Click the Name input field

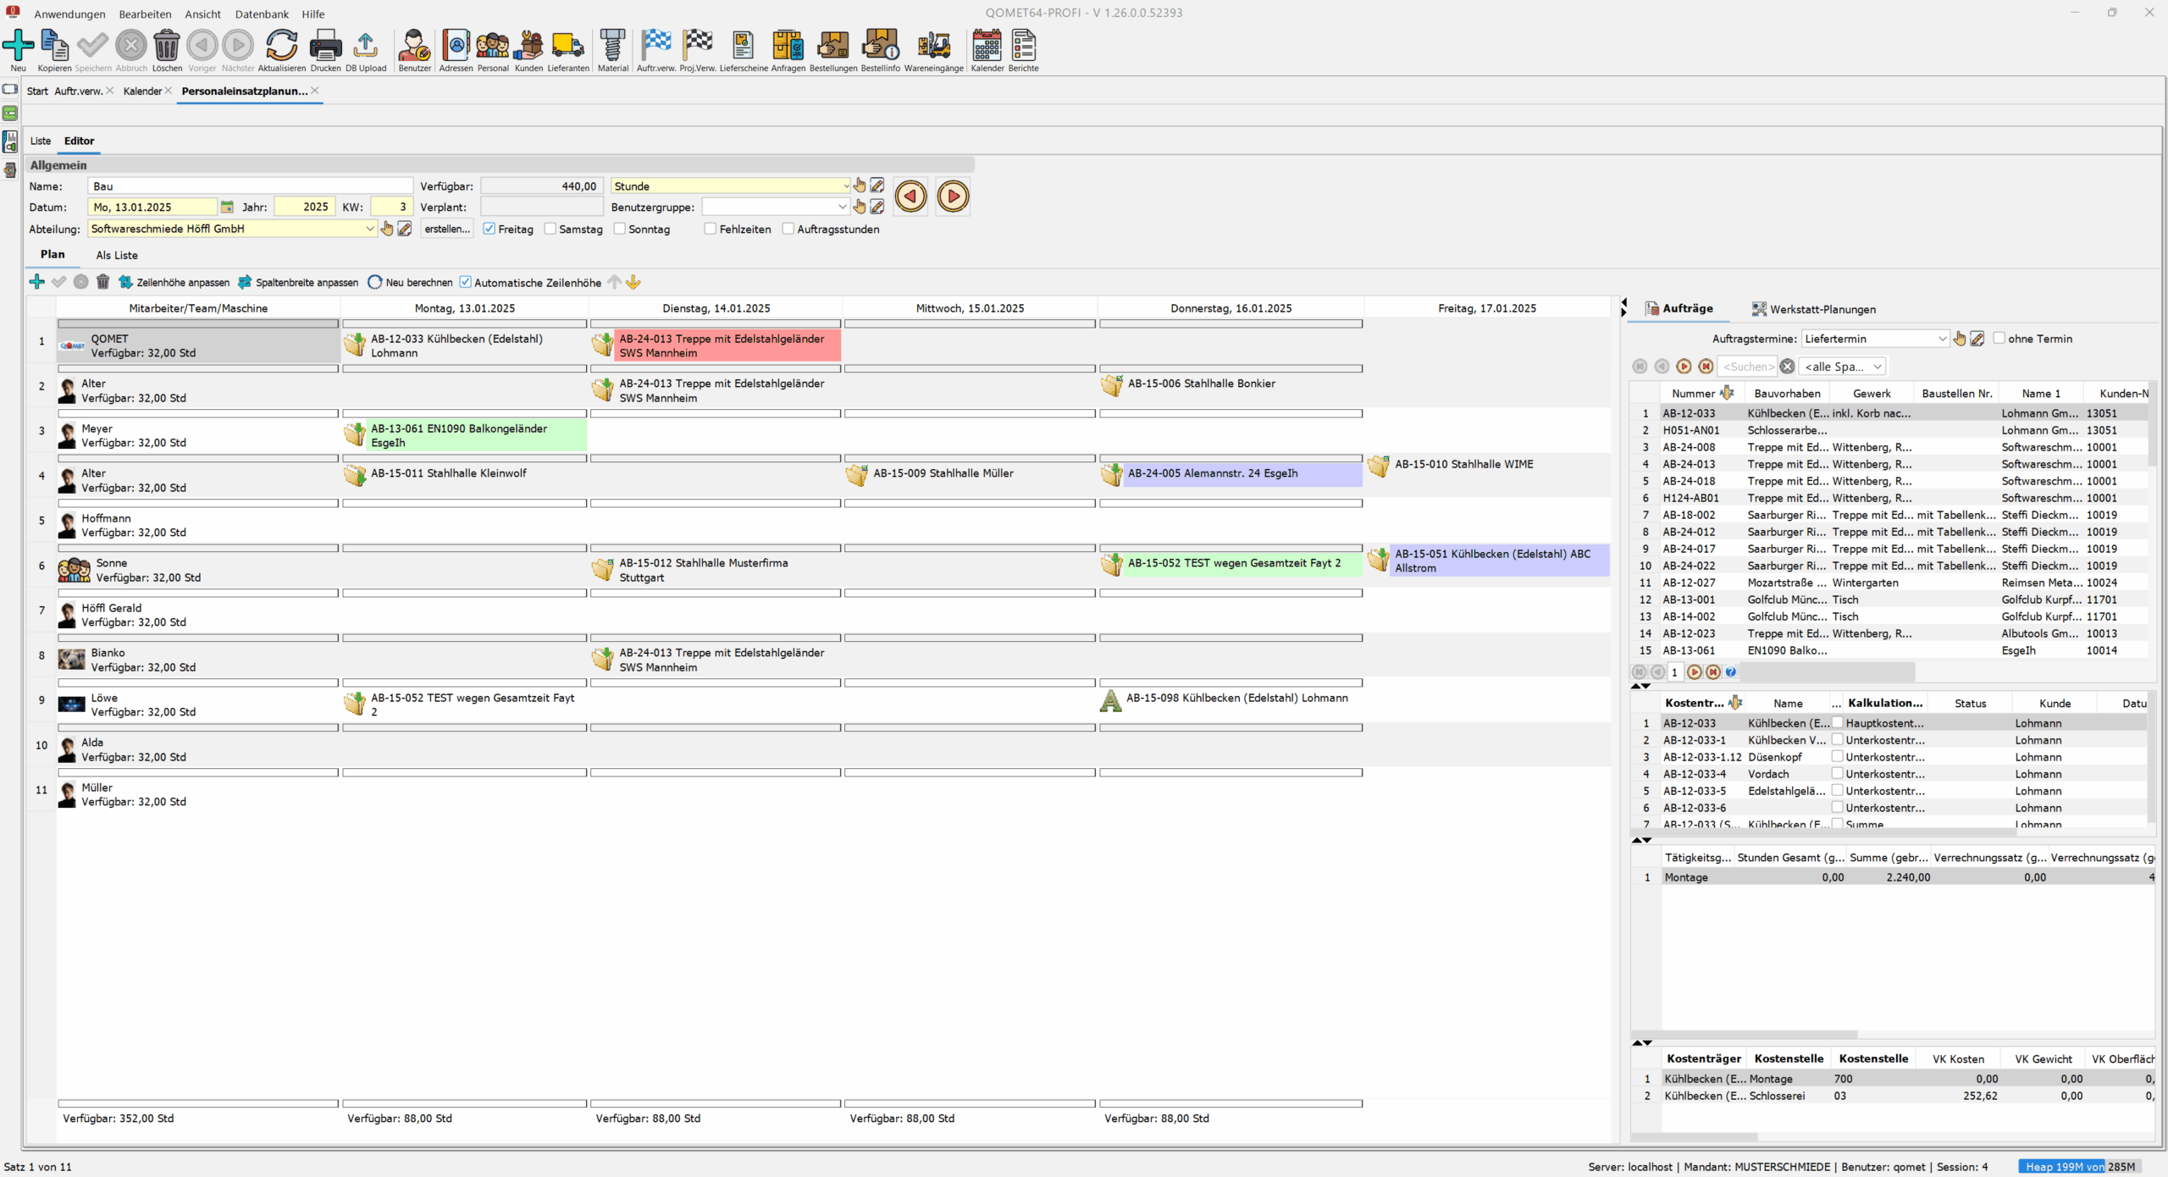click(x=250, y=186)
